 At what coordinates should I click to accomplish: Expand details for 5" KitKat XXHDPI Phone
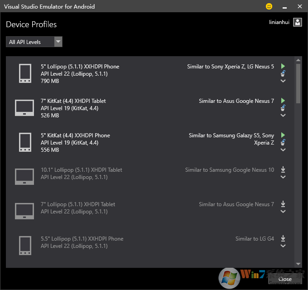[283, 150]
